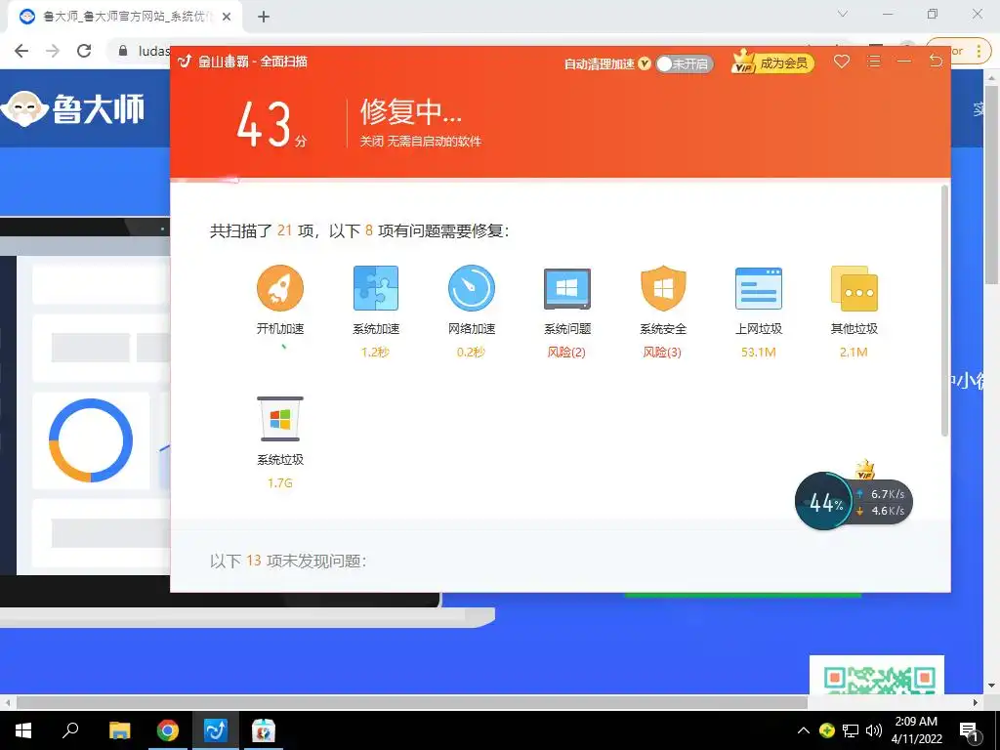Click the 成为会员 VIP button
Viewport: 1000px width, 750px height.
click(x=773, y=62)
